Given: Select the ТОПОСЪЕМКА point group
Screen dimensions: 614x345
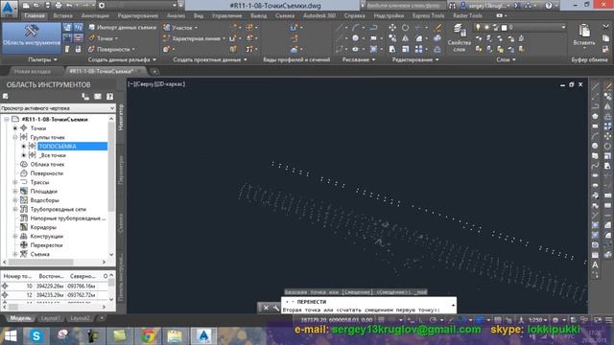Looking at the screenshot, I should [x=72, y=147].
